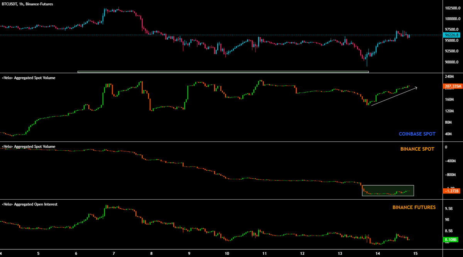Image resolution: width=463 pixels, height=257 pixels.
Task: Click the 160M volume axis label
Action: coord(449,99)
